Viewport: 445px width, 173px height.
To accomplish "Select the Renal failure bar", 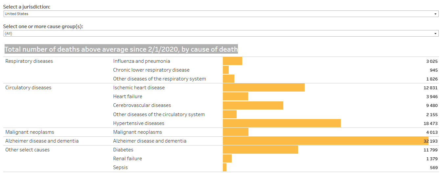I will coord(227,159).
